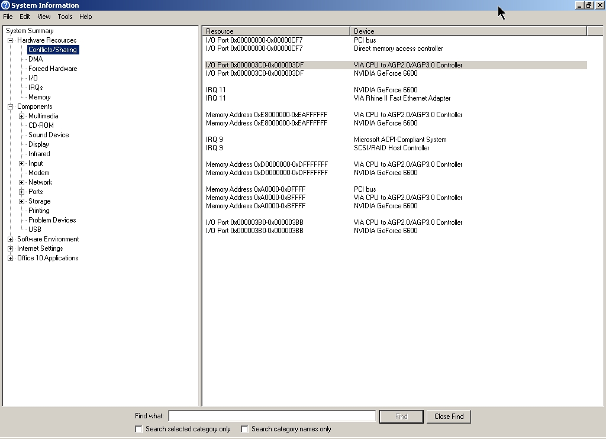Select the DMA tree item
The width and height of the screenshot is (606, 439).
pyautogui.click(x=36, y=59)
